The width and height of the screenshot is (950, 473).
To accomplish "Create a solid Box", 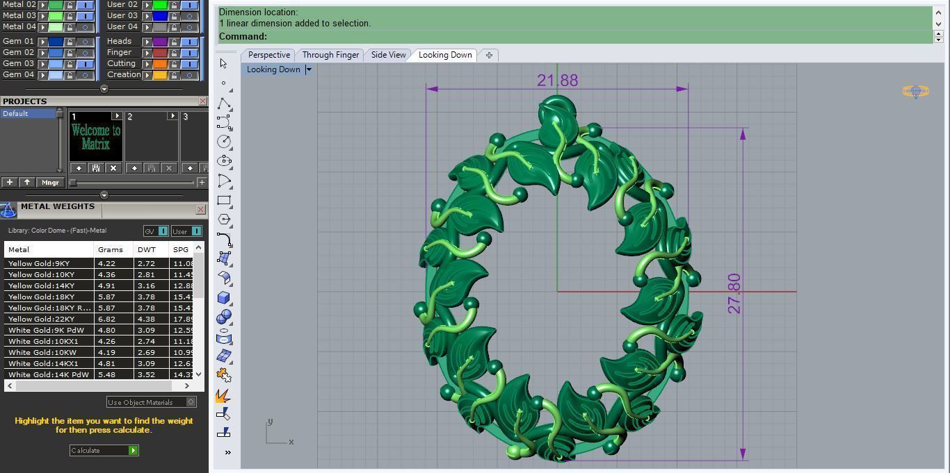I will coord(224,297).
